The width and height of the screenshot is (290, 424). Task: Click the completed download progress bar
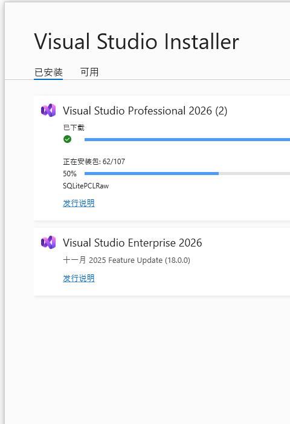(x=187, y=139)
